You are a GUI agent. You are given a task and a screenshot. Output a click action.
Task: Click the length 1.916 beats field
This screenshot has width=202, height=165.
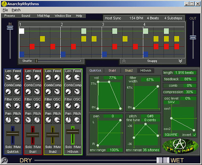(180, 73)
